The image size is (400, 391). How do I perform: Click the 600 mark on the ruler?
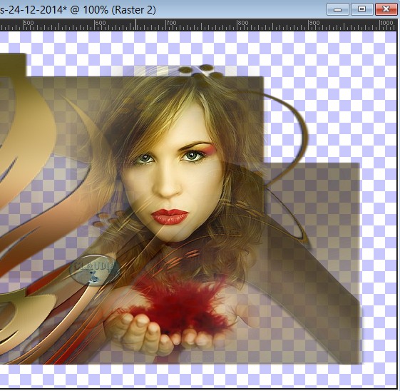[x=101, y=23]
